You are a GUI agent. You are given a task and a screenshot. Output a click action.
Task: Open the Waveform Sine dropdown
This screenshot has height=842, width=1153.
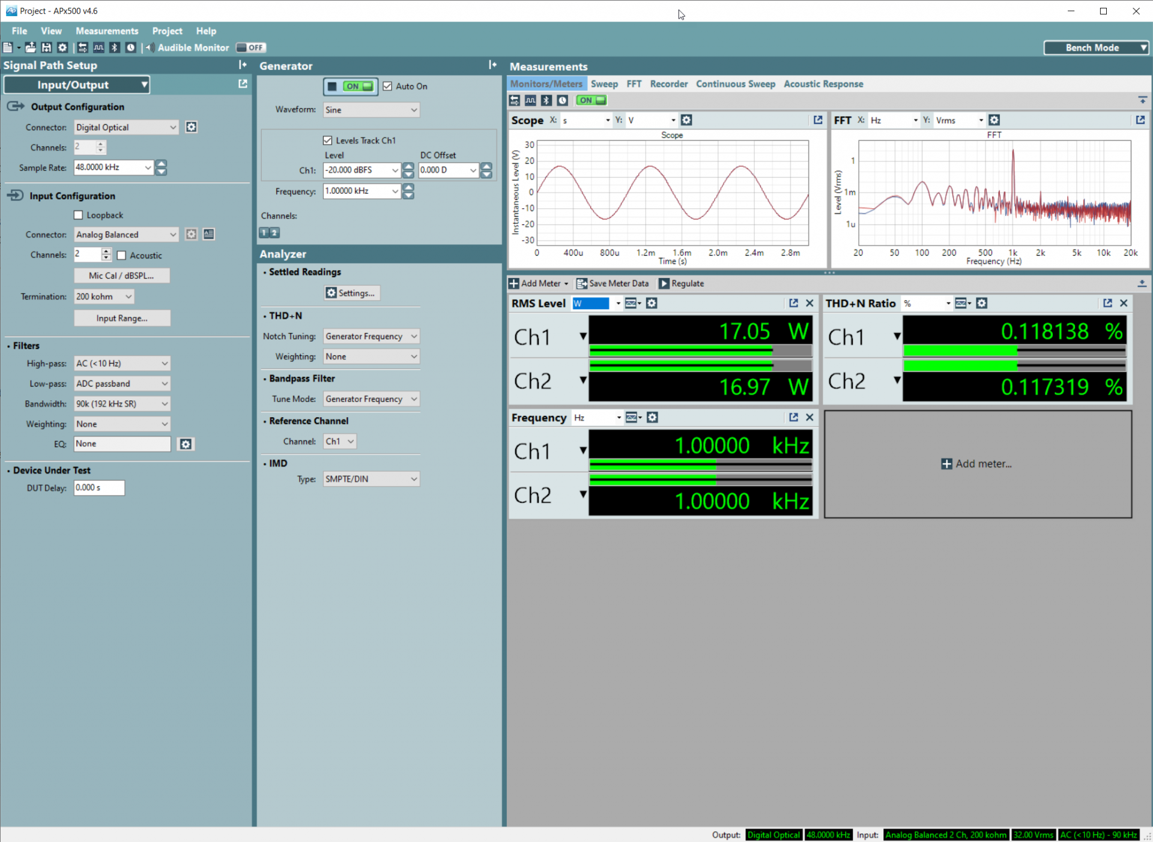click(371, 110)
